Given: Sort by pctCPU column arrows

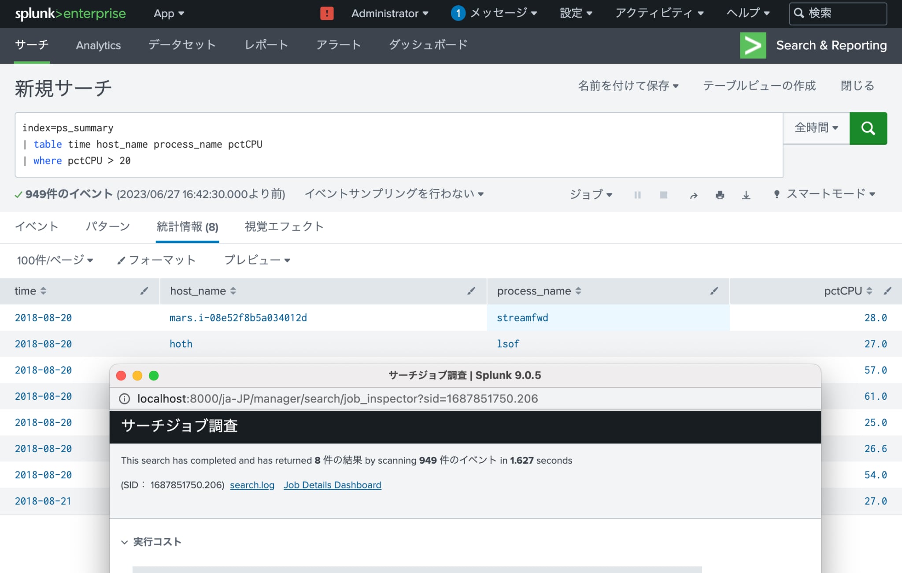Looking at the screenshot, I should [x=869, y=291].
